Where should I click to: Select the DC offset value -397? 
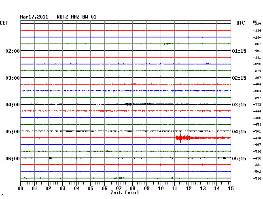(257, 98)
